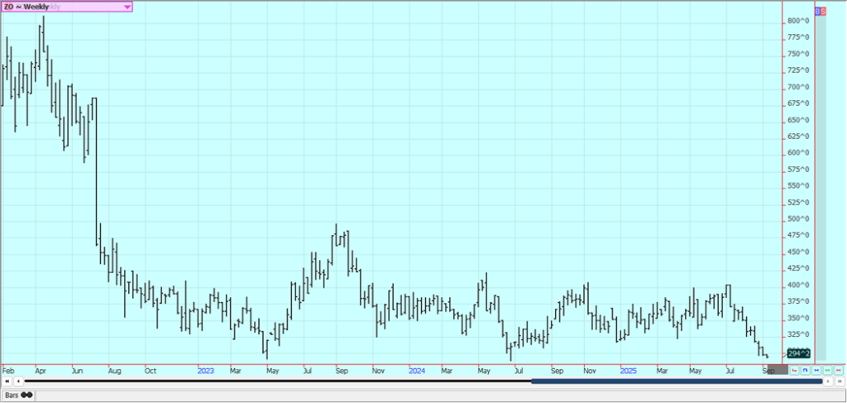Viewport: 847px width, 403px height.
Task: Click the S (sell) button at top right
Action: (x=823, y=11)
